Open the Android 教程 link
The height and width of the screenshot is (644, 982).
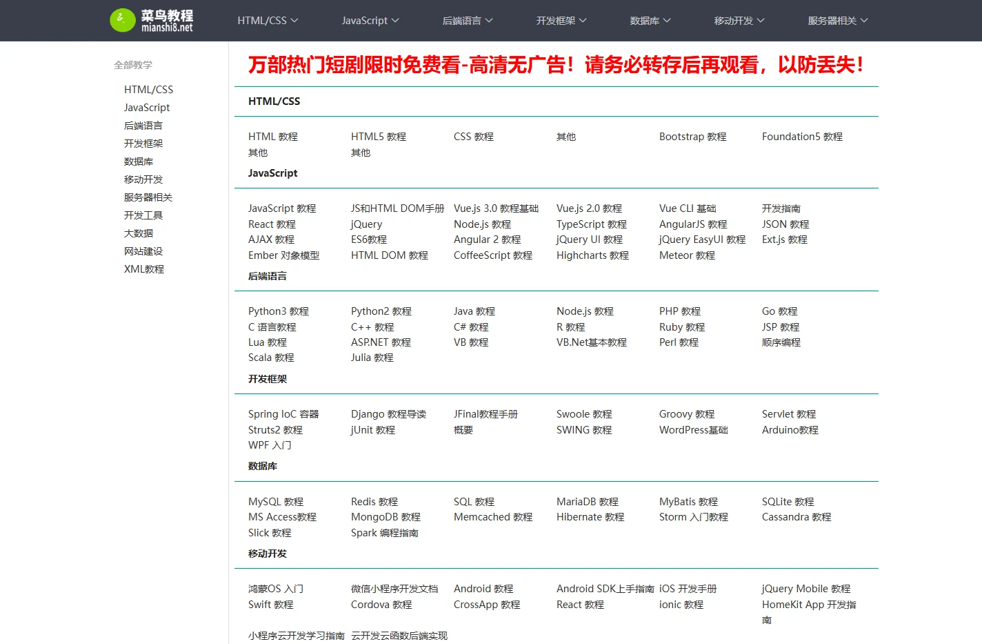(483, 589)
